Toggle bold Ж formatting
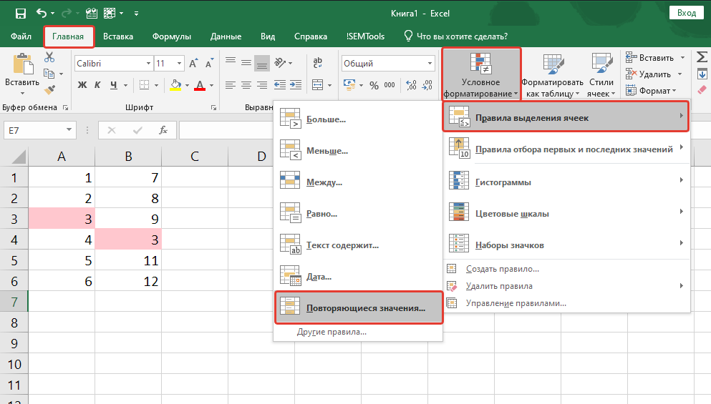Screen dimensions: 711x404 tap(82, 84)
